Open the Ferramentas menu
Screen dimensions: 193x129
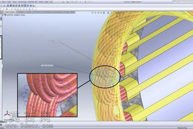tap(22, 2)
